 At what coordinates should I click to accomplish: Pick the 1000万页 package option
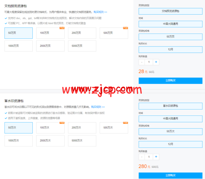pyautogui.click(x=19, y=46)
